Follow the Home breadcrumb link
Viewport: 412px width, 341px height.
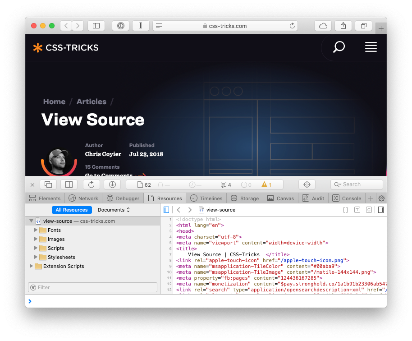point(55,101)
